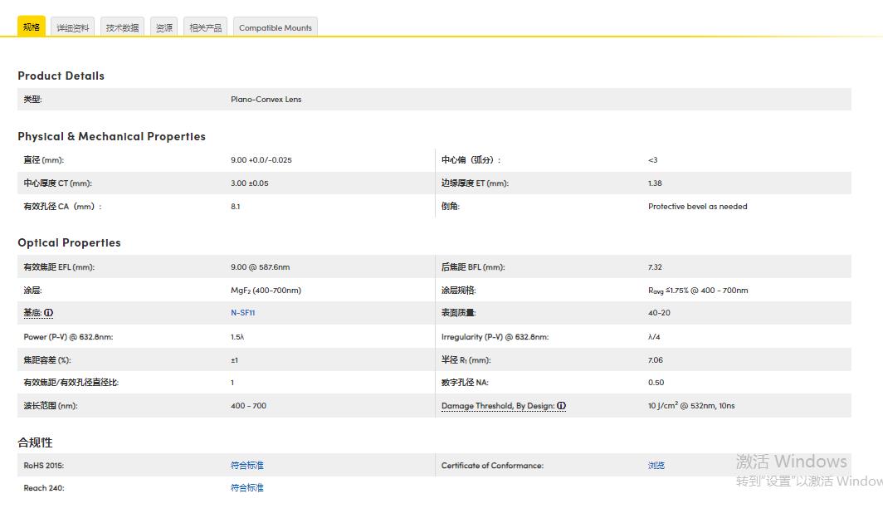883x518 pixels.
Task: Go to the 资源 tab
Action: (164, 27)
